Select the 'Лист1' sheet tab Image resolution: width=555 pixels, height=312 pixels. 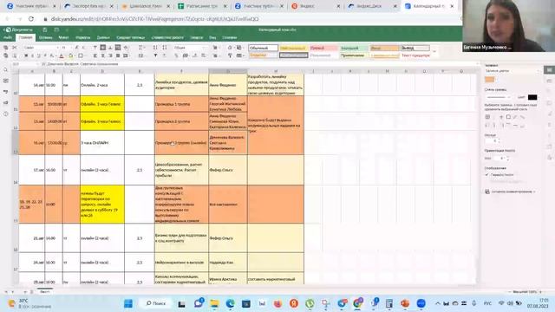point(44,292)
